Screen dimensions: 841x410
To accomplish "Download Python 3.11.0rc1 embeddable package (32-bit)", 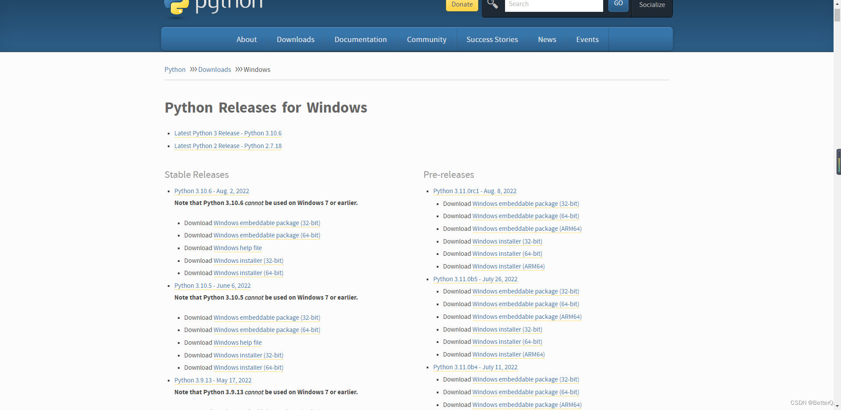I will point(526,204).
